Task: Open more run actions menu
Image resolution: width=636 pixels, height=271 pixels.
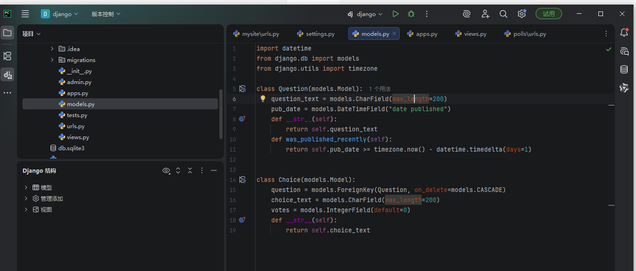Action: (427, 14)
